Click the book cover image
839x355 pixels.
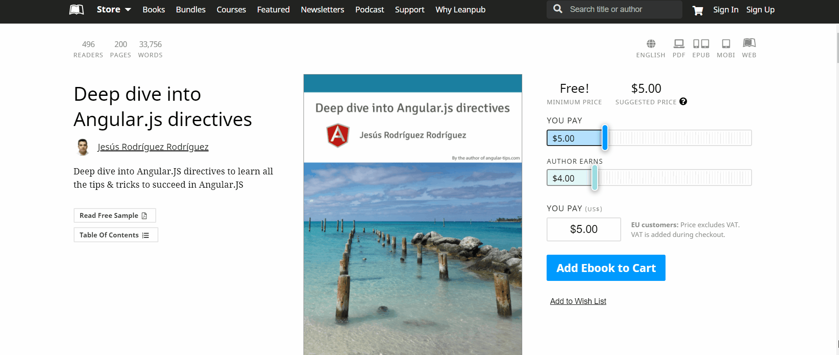coord(413,214)
